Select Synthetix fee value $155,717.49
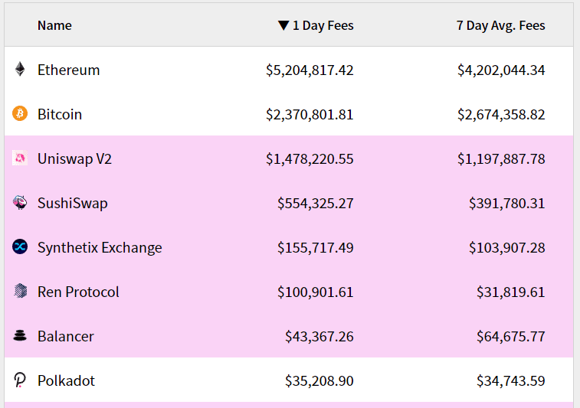Image resolution: width=580 pixels, height=408 pixels. click(x=316, y=247)
